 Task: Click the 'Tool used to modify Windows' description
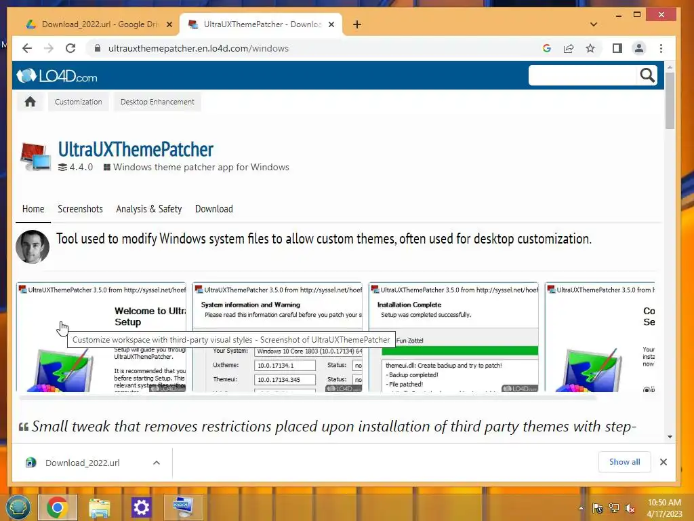pyautogui.click(x=323, y=239)
